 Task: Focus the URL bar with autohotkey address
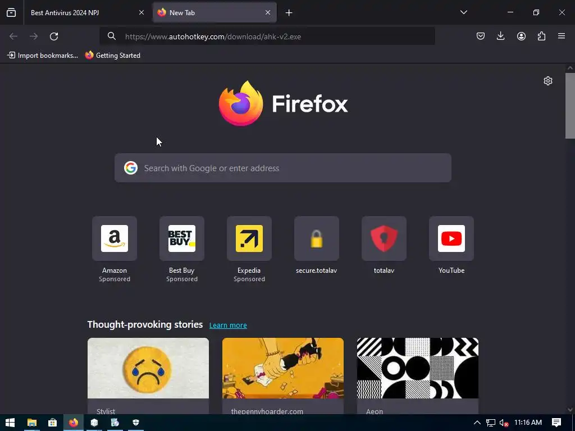(x=267, y=36)
